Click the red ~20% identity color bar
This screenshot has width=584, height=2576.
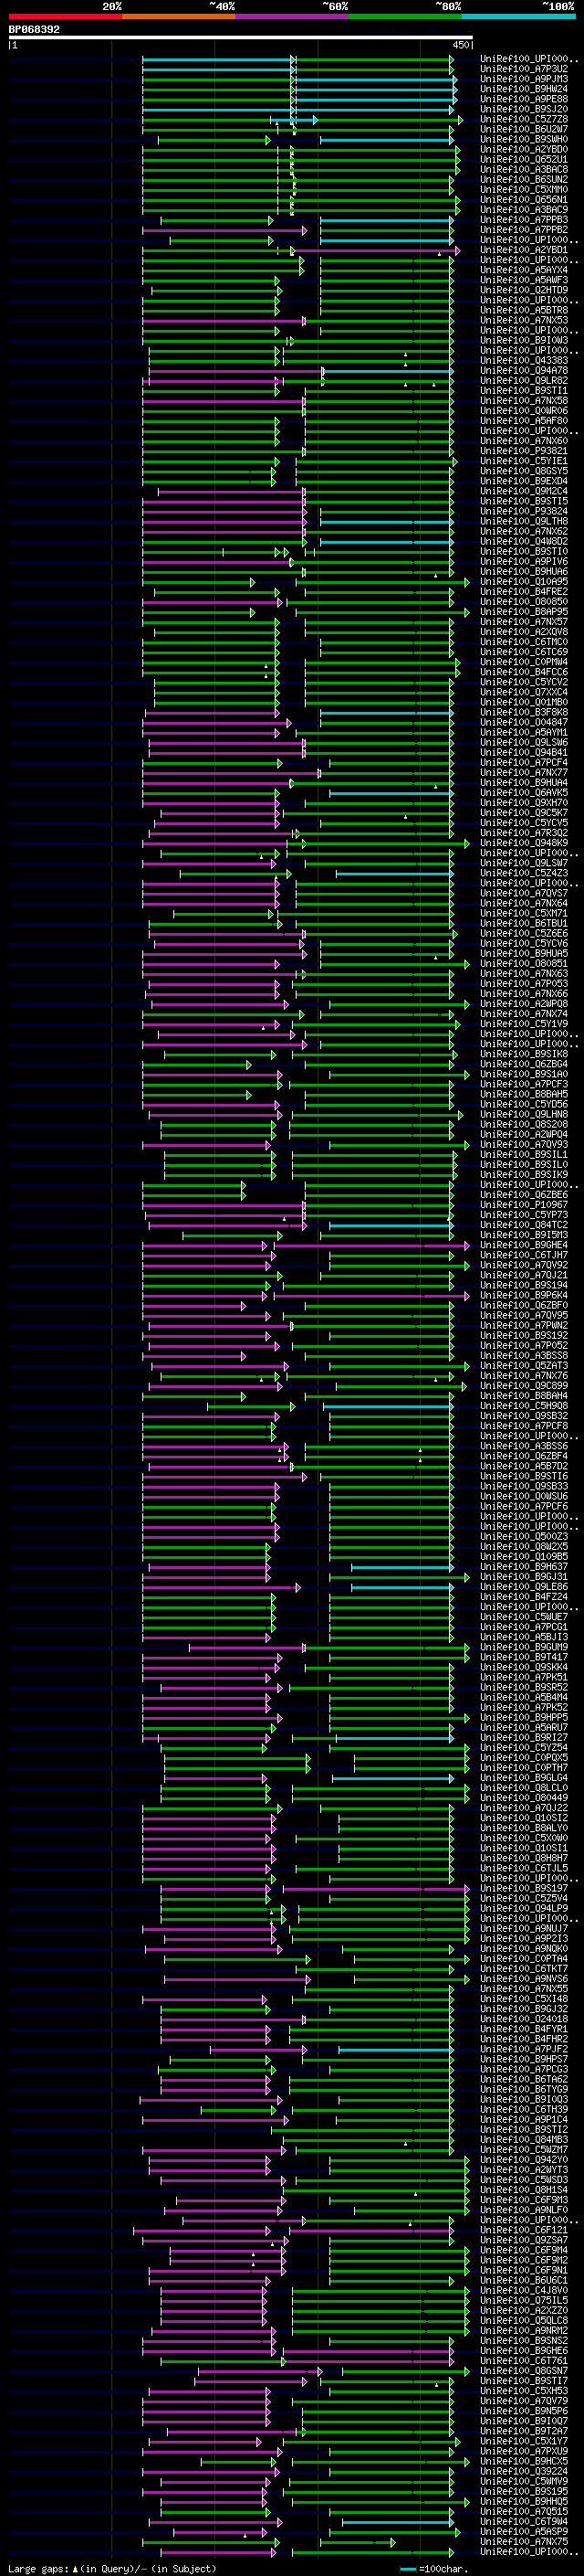pos(65,17)
